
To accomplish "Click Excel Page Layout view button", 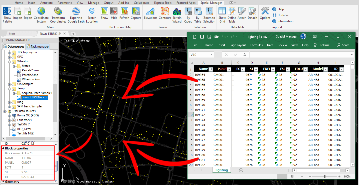I will pyautogui.click(x=292, y=176).
